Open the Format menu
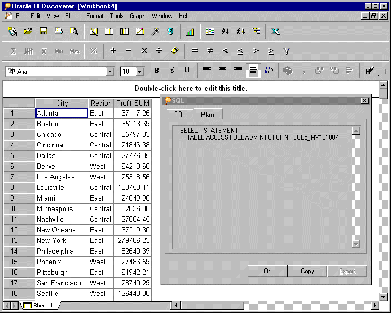The width and height of the screenshot is (391, 313). pos(95,16)
